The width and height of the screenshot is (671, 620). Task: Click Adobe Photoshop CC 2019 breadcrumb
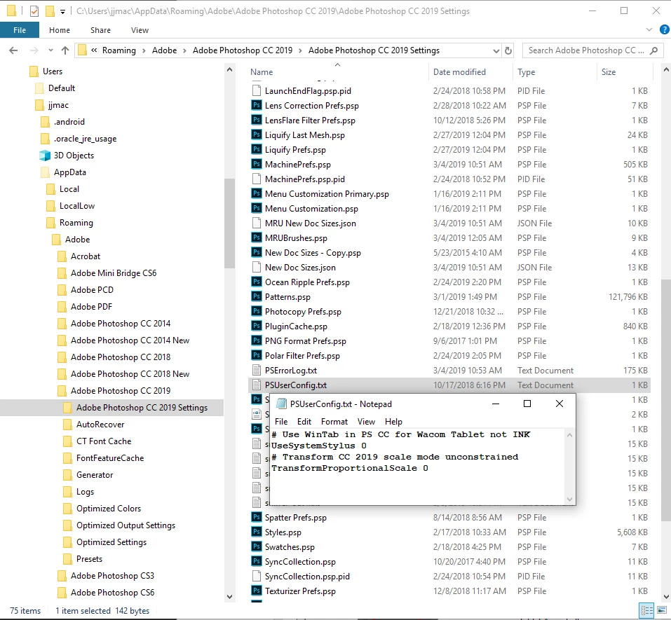[243, 50]
